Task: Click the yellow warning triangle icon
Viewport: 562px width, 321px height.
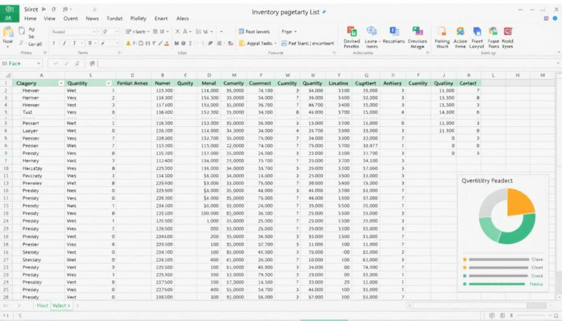Action: (128, 43)
